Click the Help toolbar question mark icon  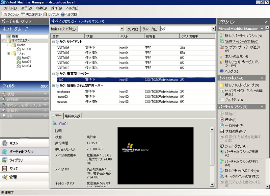click(63, 14)
